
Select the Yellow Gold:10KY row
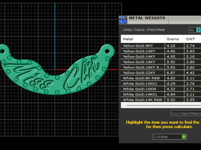161,51
